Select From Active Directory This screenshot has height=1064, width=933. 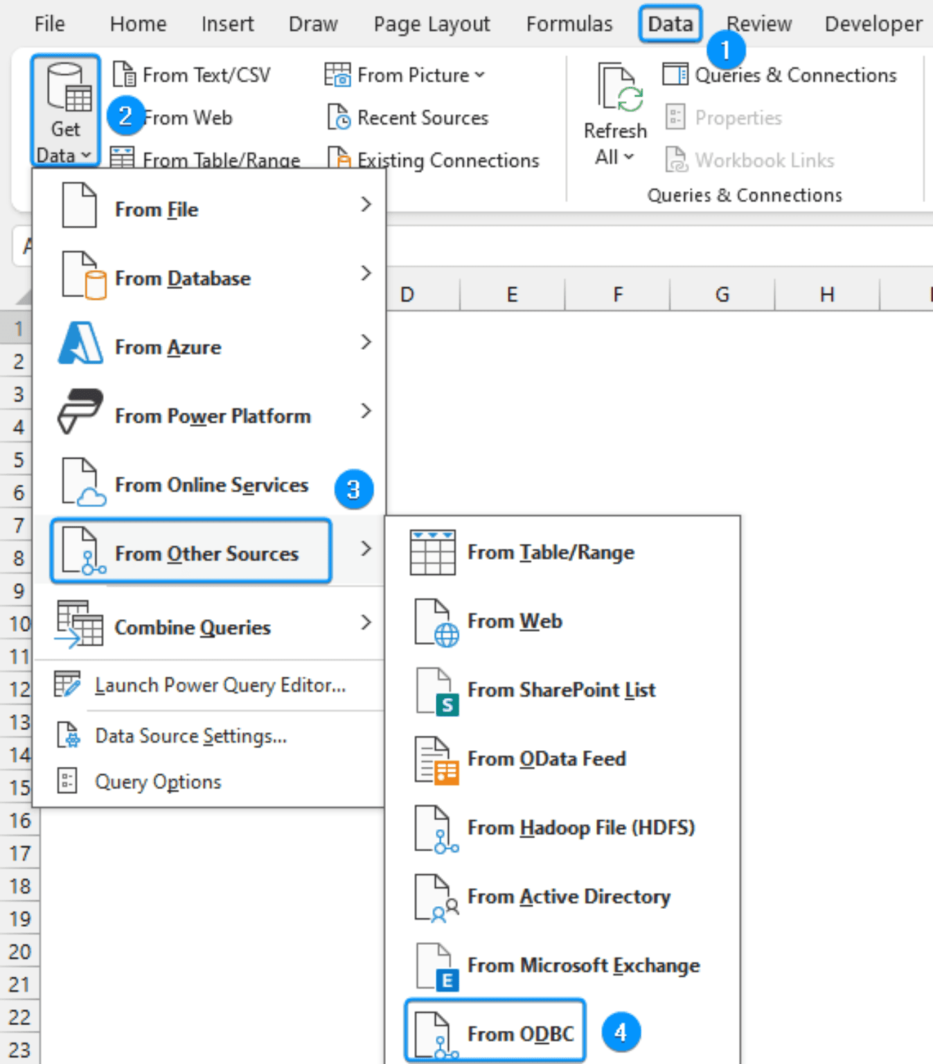568,896
